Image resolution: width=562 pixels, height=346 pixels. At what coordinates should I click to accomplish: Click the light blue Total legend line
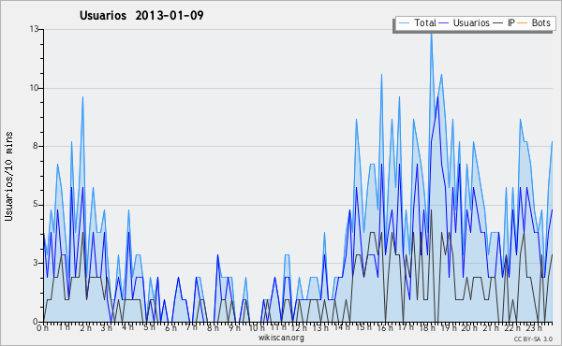(x=404, y=23)
